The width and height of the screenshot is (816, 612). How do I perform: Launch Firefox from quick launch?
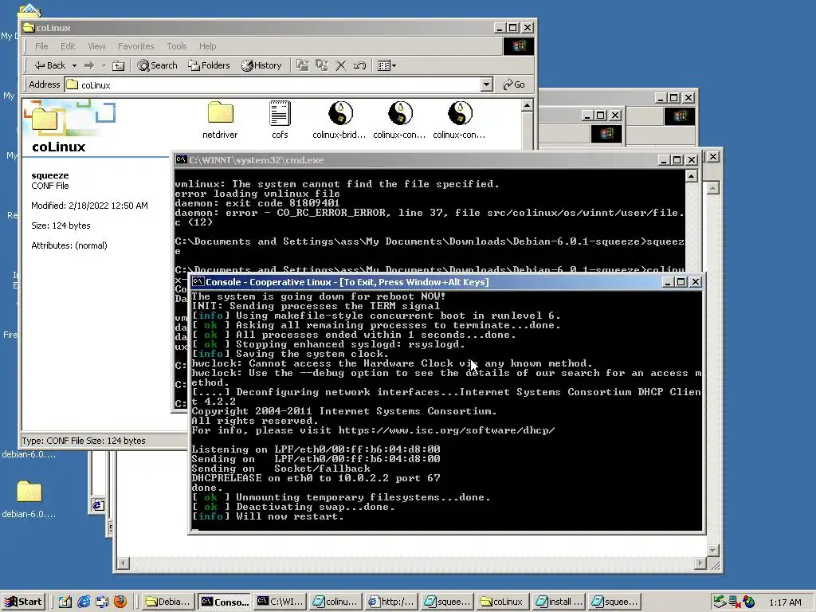(120, 602)
